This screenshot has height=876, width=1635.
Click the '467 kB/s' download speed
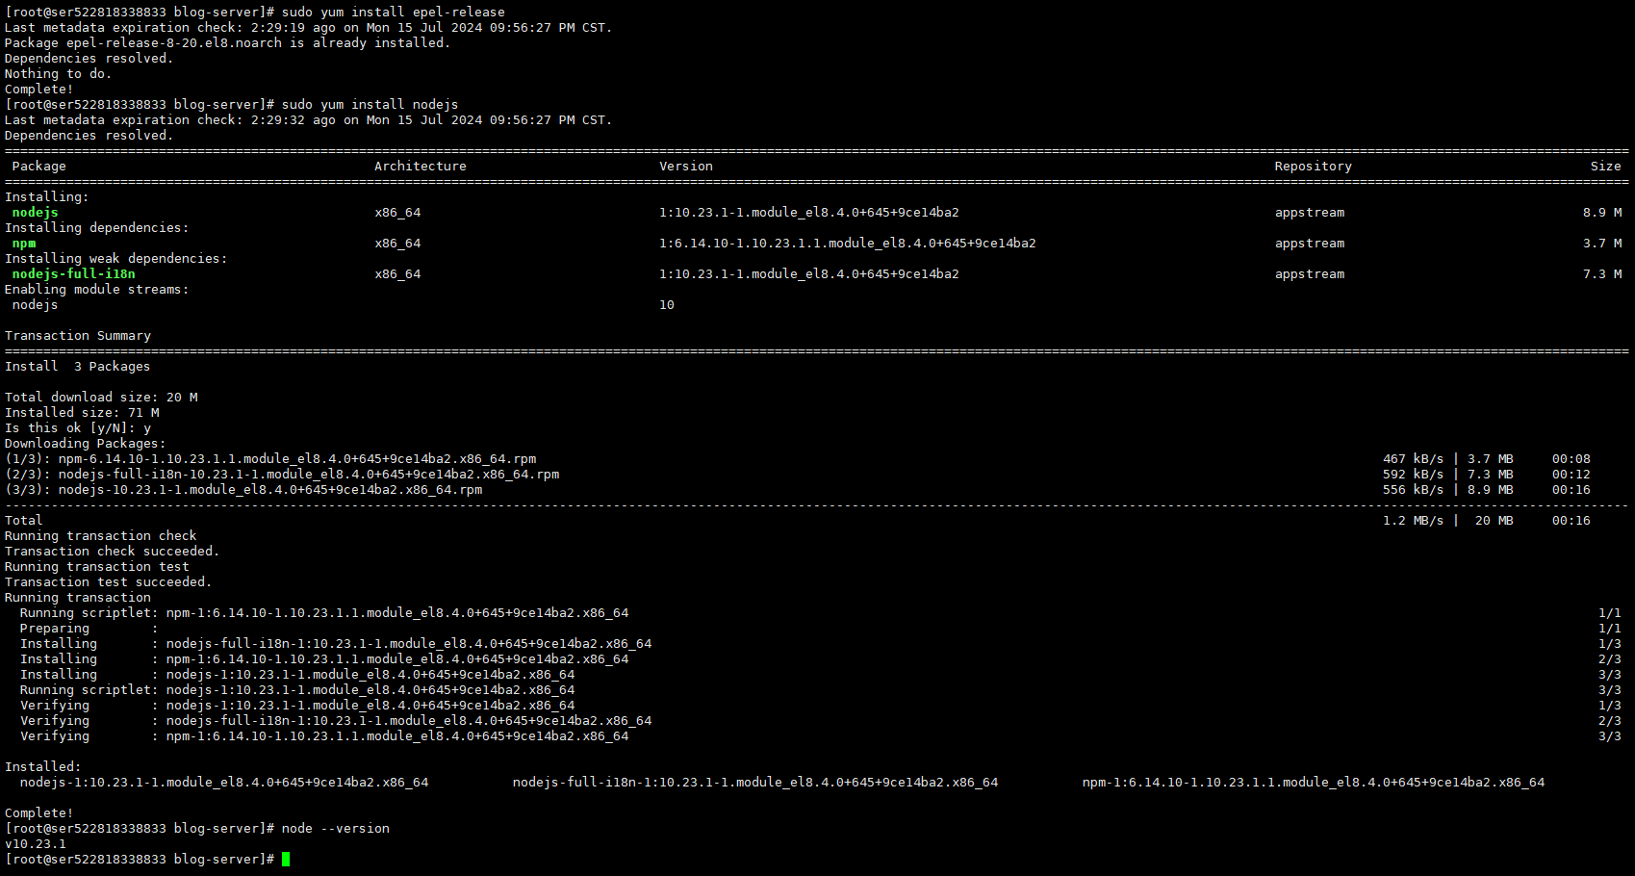pos(1414,459)
